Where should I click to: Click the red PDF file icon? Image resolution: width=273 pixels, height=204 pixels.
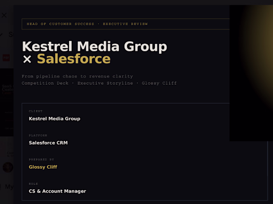point(6,58)
